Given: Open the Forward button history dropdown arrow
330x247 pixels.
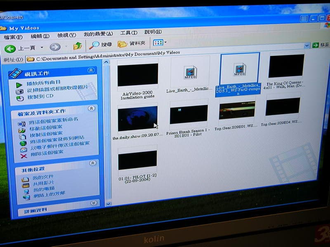Looking at the screenshot, I should coord(66,46).
